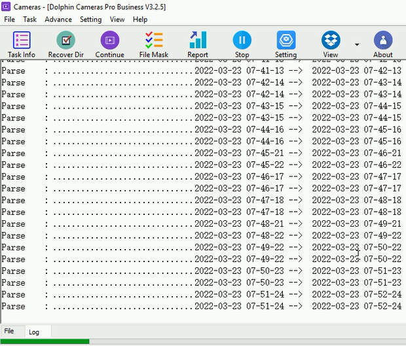This screenshot has height=346, width=406.
Task: Open the Task menu
Action: (29, 20)
